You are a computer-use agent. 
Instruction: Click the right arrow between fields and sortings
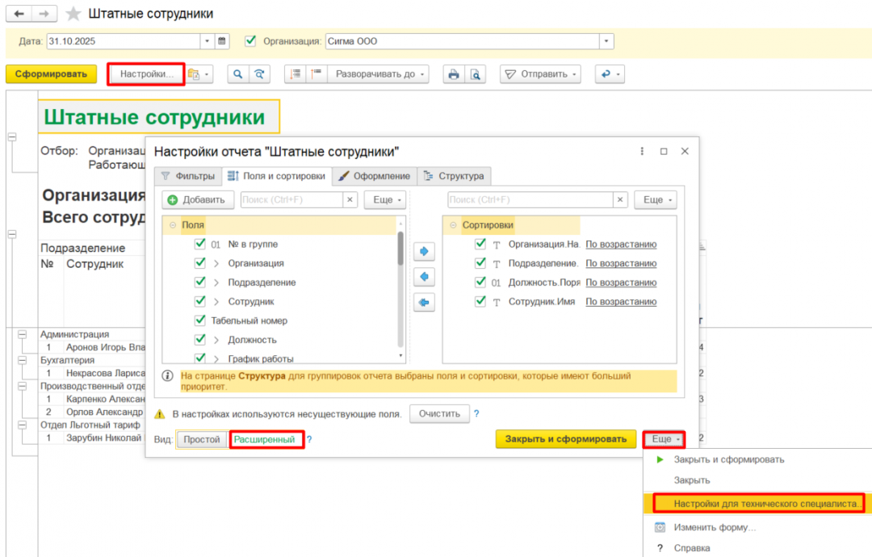pyautogui.click(x=425, y=251)
